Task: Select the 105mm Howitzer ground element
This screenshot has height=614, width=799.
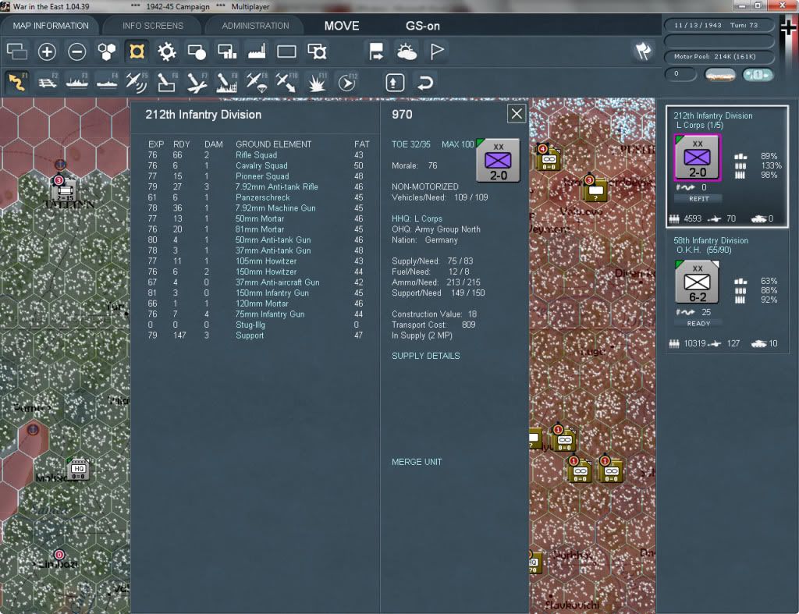Action: [266, 261]
